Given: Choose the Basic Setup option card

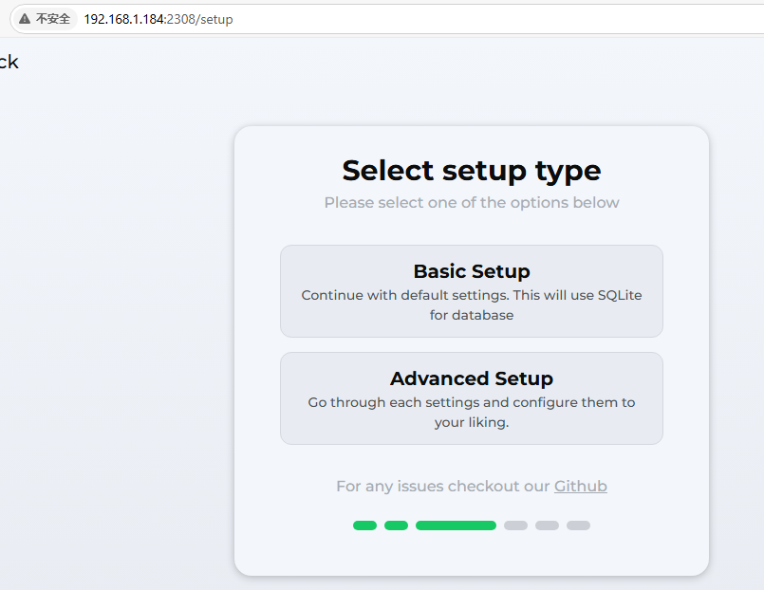Looking at the screenshot, I should click(x=471, y=291).
